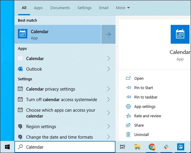Image resolution: width=191 pixels, height=153 pixels.
Task: Expand the Outlook result chevron
Action: pyautogui.click(x=108, y=69)
